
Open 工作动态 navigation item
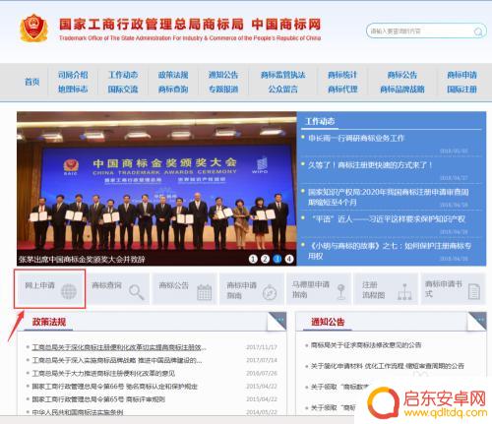(123, 75)
